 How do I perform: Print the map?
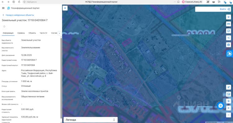229,45
